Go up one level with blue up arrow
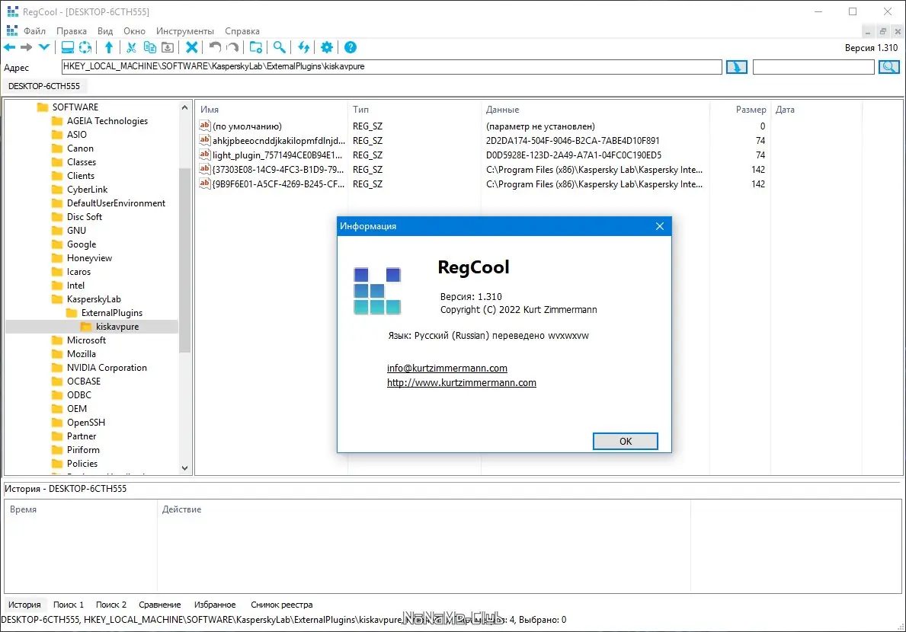This screenshot has width=906, height=632. (109, 47)
